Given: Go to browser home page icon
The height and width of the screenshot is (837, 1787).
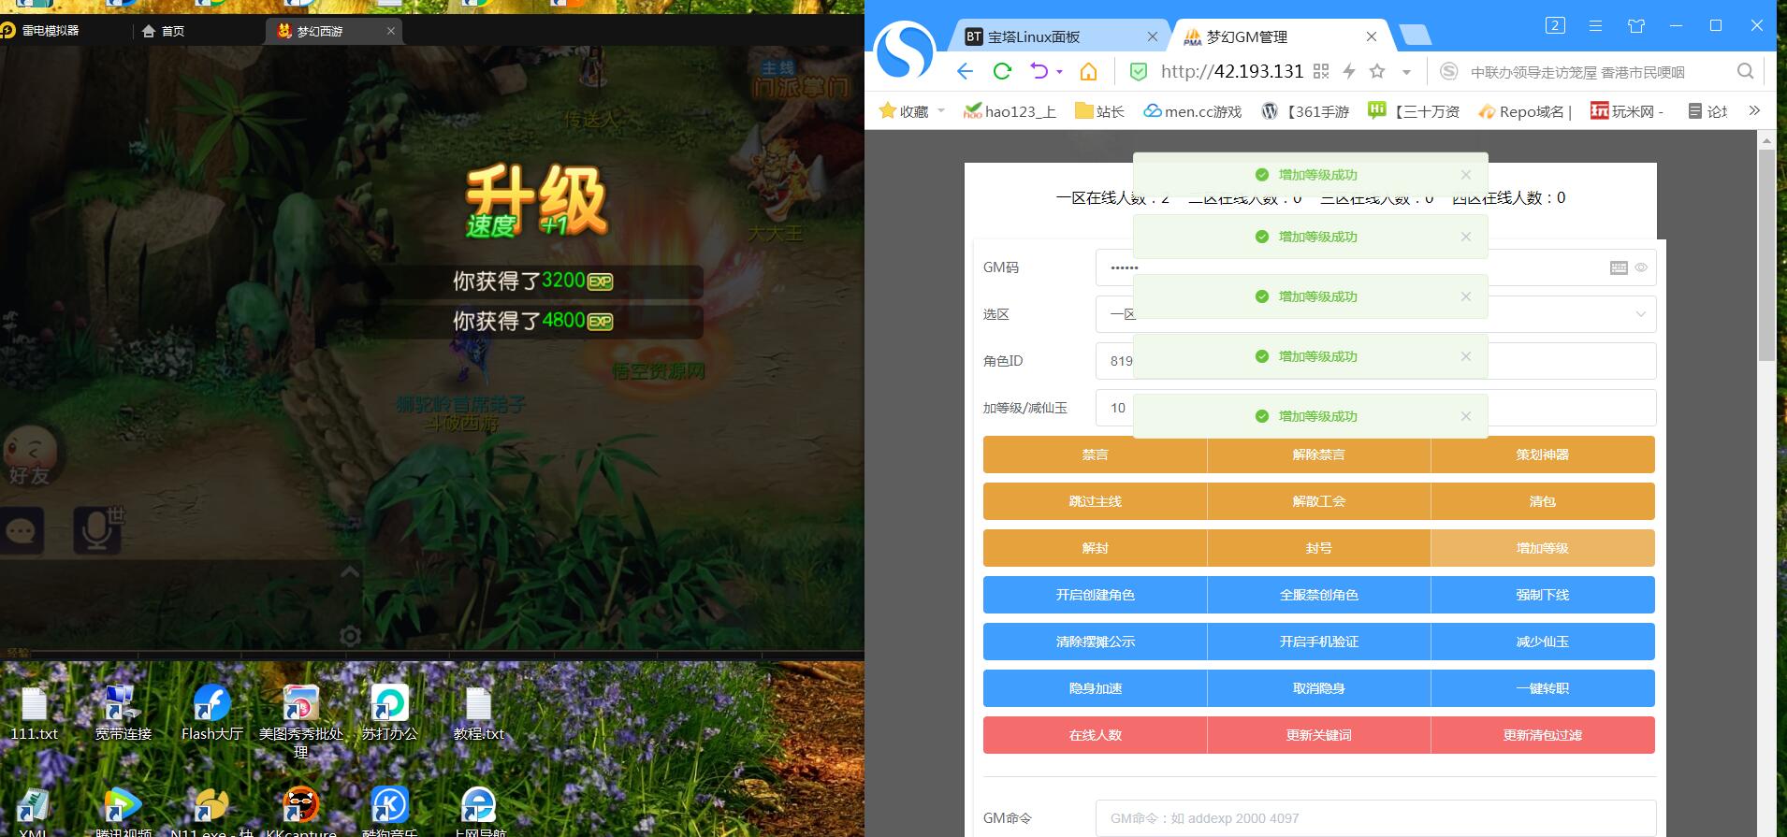Looking at the screenshot, I should point(1088,71).
